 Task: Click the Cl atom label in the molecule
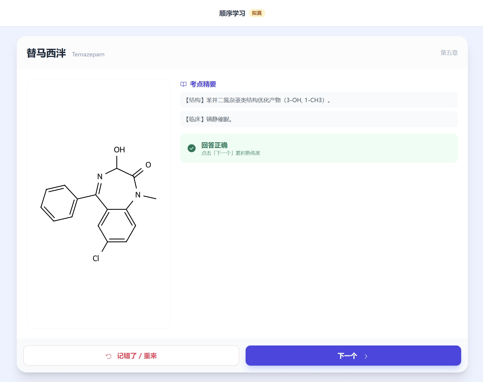[x=96, y=258]
